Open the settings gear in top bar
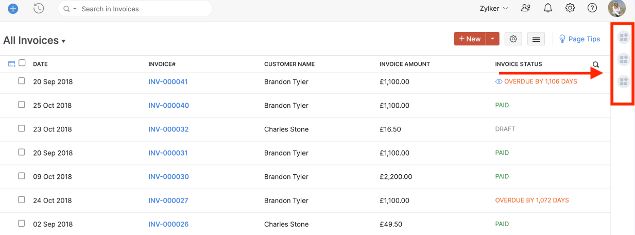635x235 pixels. [x=570, y=8]
